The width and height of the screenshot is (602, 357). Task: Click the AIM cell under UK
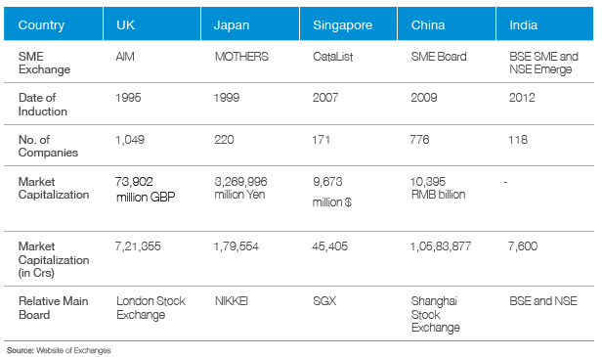click(x=125, y=57)
